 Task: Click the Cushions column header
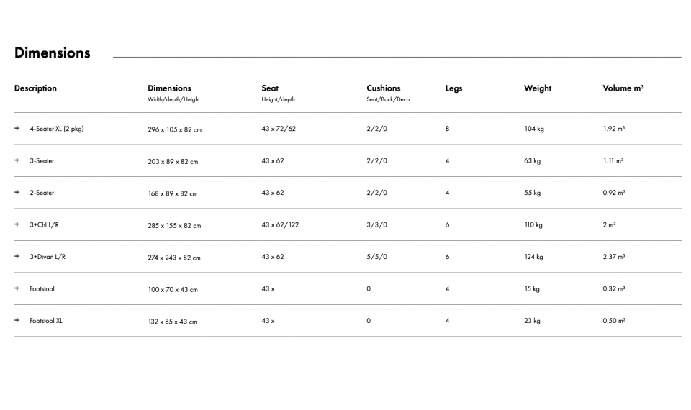[383, 88]
